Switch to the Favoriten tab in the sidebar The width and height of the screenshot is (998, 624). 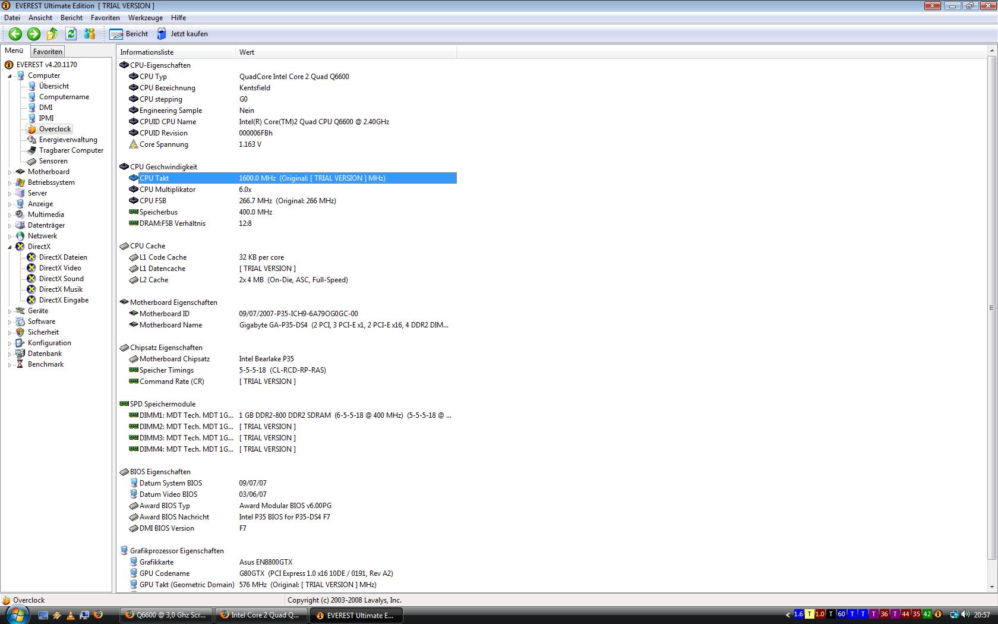[x=48, y=52]
